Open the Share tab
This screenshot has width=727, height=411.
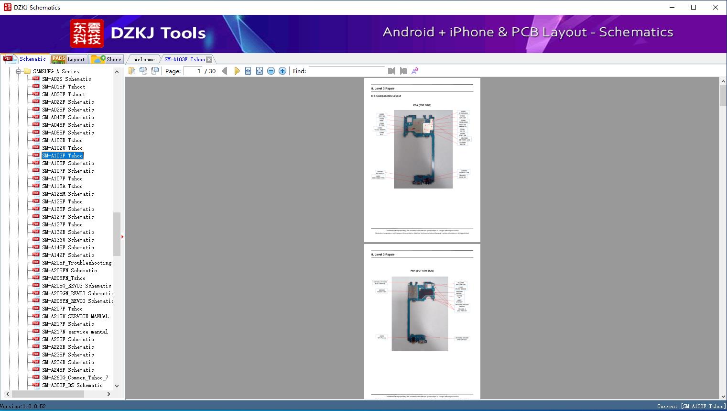click(106, 59)
